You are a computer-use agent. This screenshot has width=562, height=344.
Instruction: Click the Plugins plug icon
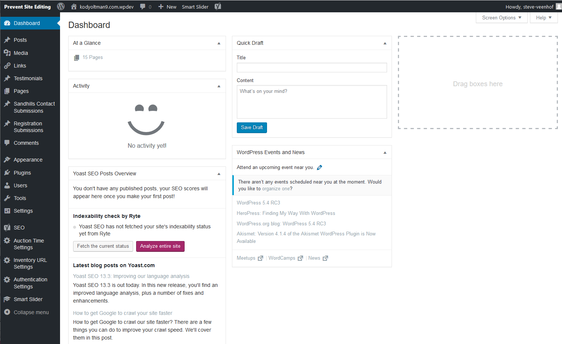pos(7,173)
